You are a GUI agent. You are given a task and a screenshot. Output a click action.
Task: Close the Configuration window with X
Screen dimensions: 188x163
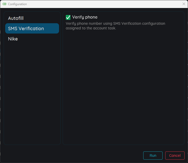click(x=184, y=4)
